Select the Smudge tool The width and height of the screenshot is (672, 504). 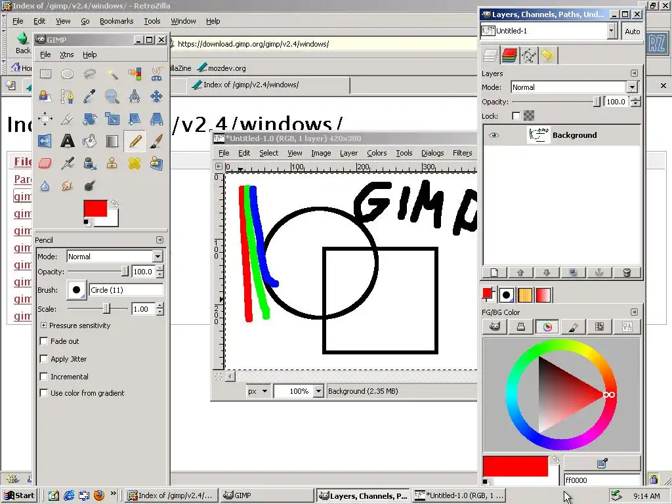coord(68,186)
